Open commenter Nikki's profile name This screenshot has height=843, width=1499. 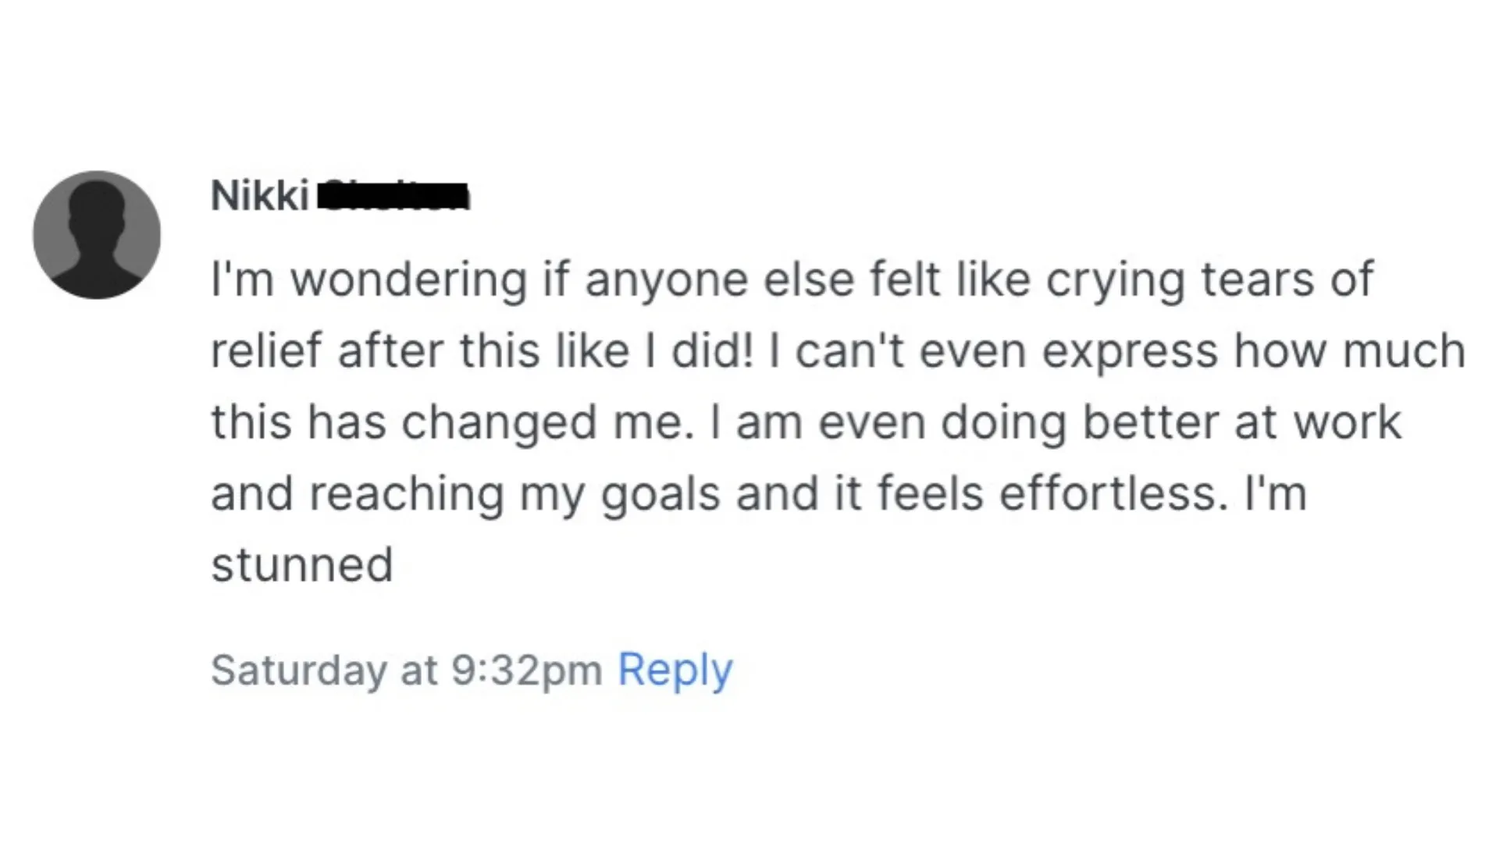click(x=260, y=195)
